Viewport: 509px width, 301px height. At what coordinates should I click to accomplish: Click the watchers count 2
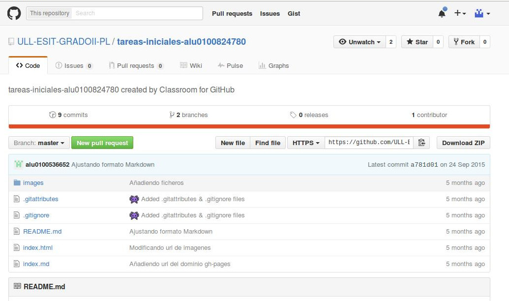point(391,42)
